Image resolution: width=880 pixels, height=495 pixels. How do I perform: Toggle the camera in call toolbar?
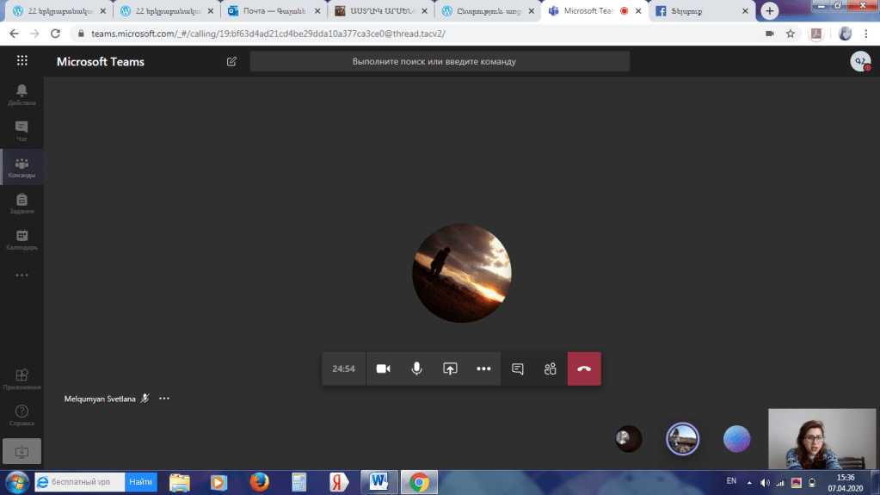coord(383,368)
